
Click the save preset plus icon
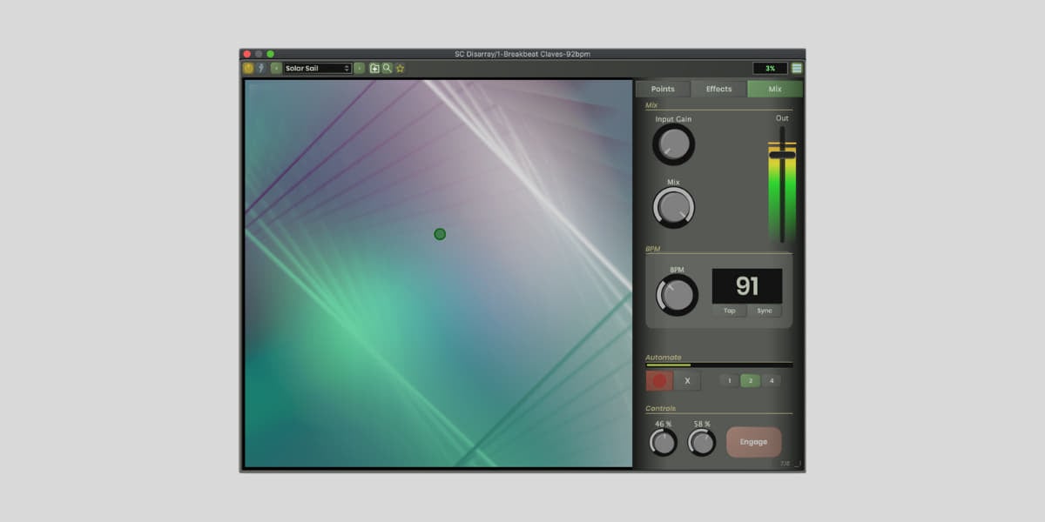pyautogui.click(x=374, y=68)
